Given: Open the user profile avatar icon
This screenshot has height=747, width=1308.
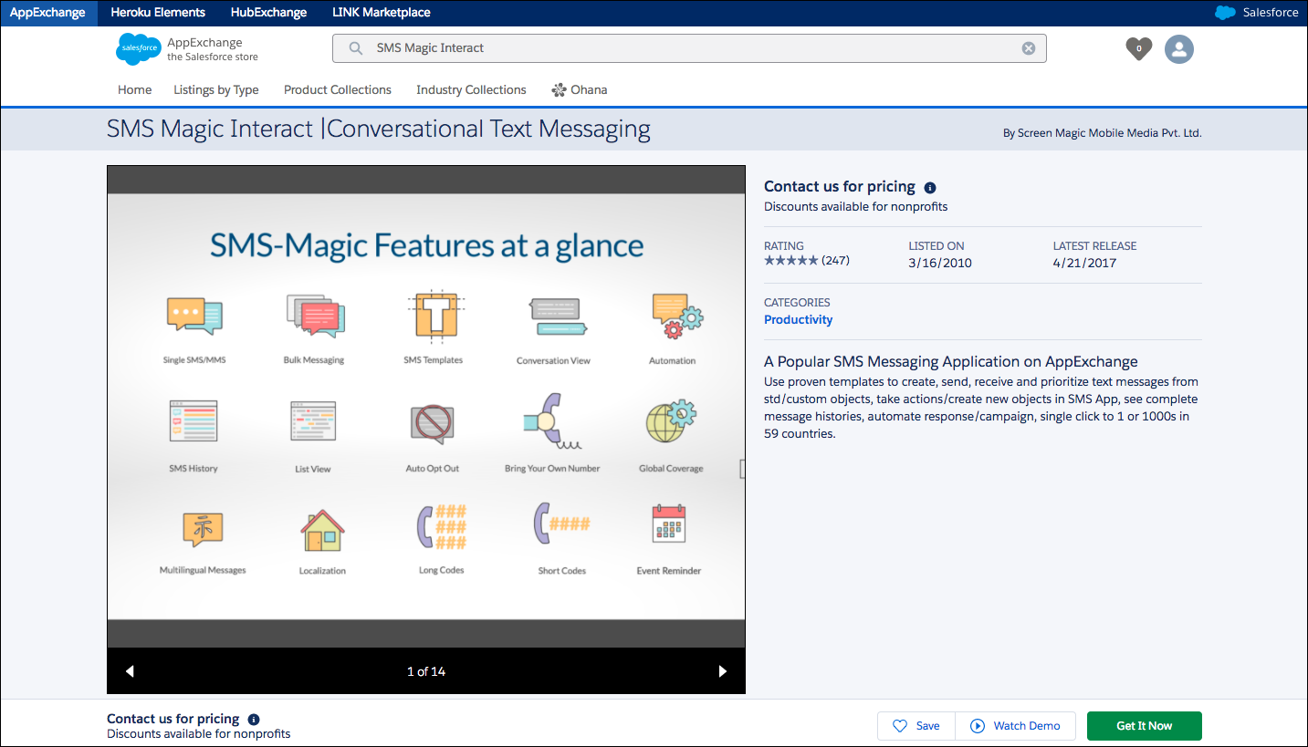Looking at the screenshot, I should pyautogui.click(x=1179, y=49).
